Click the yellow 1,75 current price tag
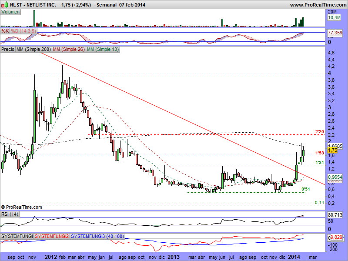Viewport: 348px width, 261px height. coord(332,150)
